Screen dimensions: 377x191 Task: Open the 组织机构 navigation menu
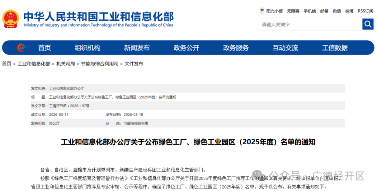click(x=87, y=48)
